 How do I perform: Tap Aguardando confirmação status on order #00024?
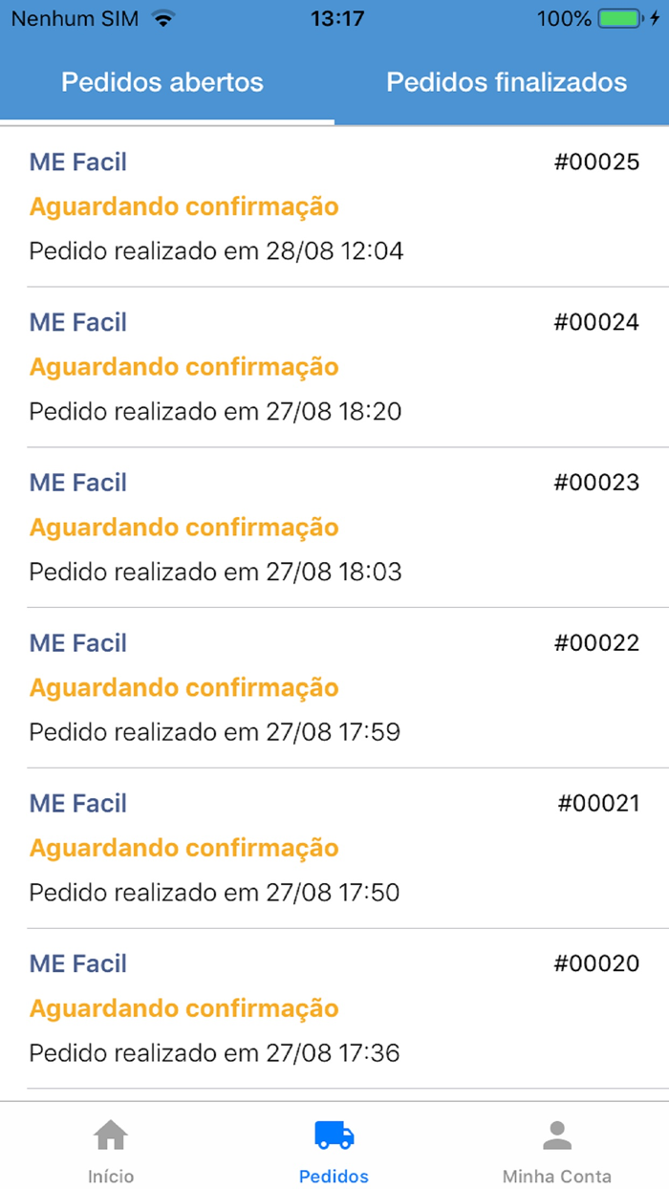[x=183, y=366]
